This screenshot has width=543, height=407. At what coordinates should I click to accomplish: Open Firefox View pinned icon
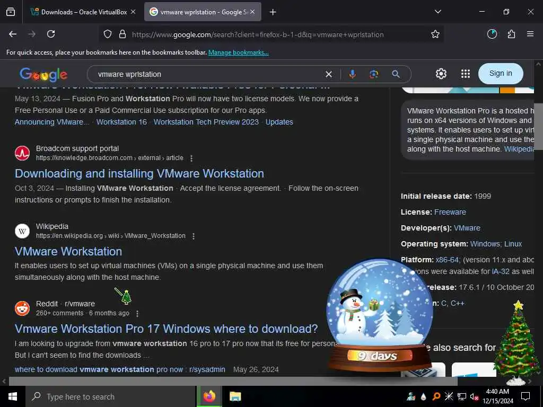pos(11,12)
